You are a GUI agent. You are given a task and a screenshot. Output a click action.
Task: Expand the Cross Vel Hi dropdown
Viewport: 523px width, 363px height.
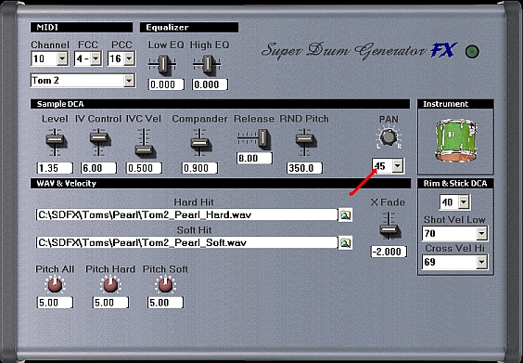click(481, 262)
